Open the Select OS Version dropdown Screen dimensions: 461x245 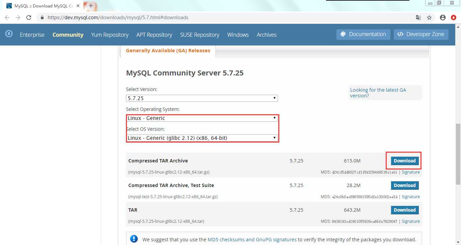[x=202, y=138]
